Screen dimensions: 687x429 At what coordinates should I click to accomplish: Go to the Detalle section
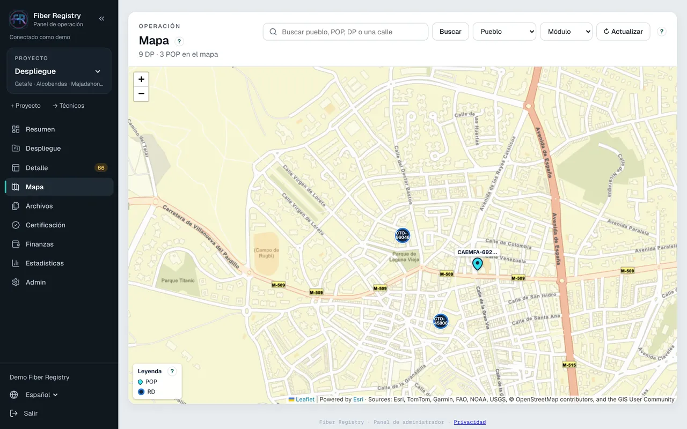pyautogui.click(x=59, y=168)
